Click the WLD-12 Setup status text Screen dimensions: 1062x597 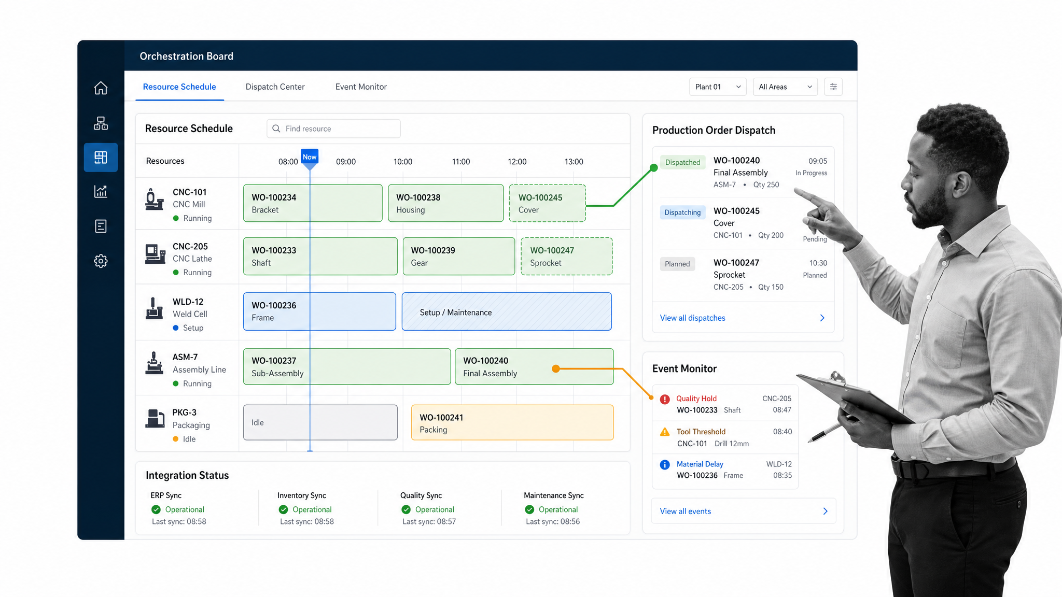pos(193,328)
